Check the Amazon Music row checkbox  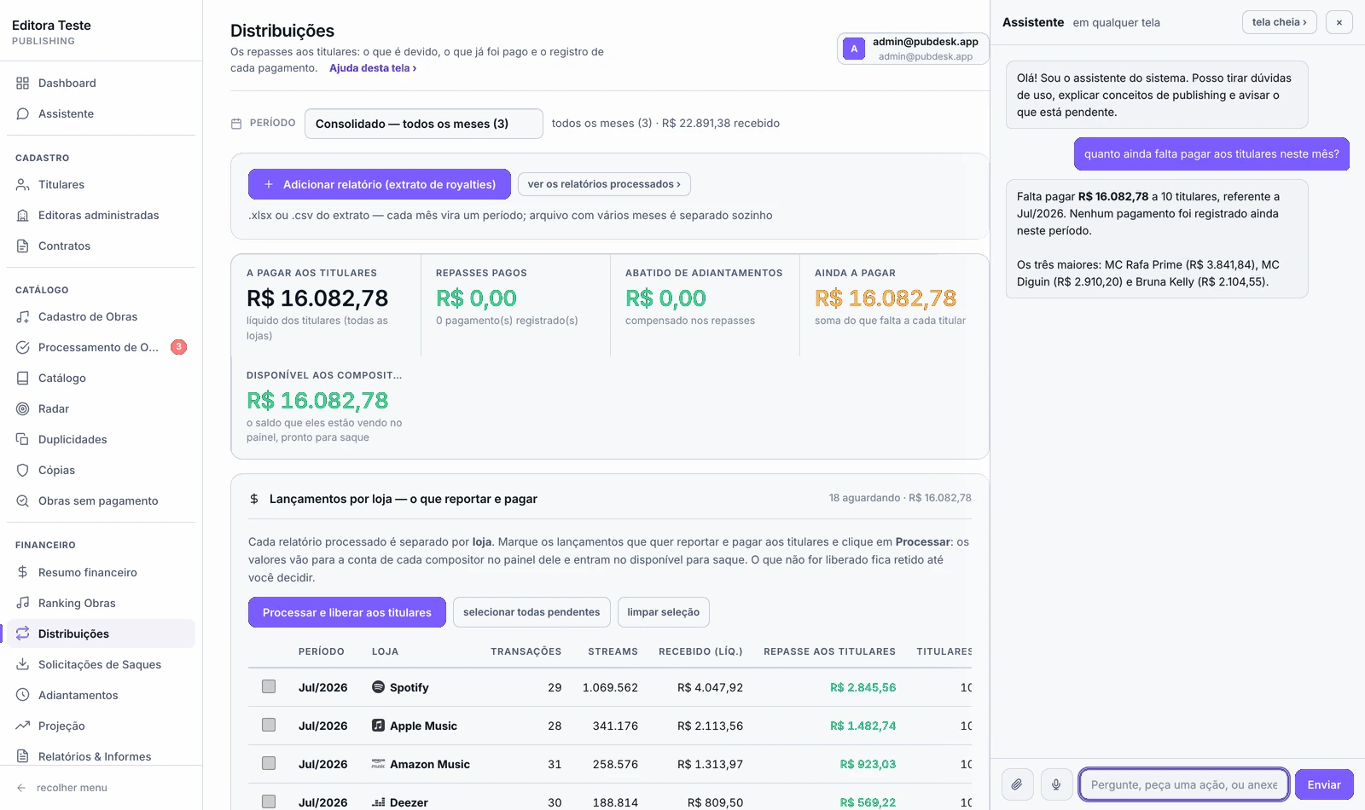pos(269,763)
